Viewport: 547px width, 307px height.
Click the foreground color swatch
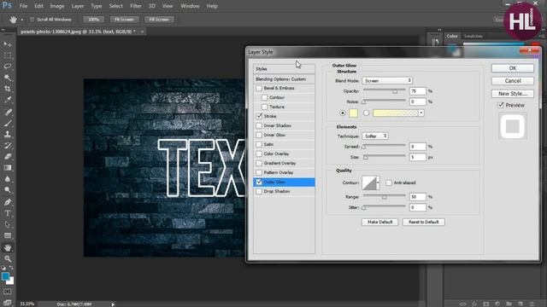(x=5, y=276)
